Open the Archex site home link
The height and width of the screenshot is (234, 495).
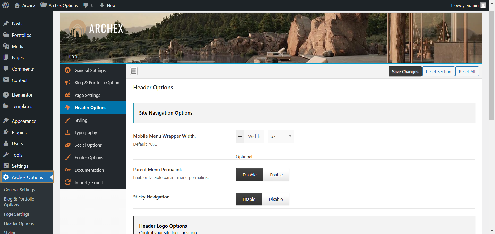tap(25, 5)
